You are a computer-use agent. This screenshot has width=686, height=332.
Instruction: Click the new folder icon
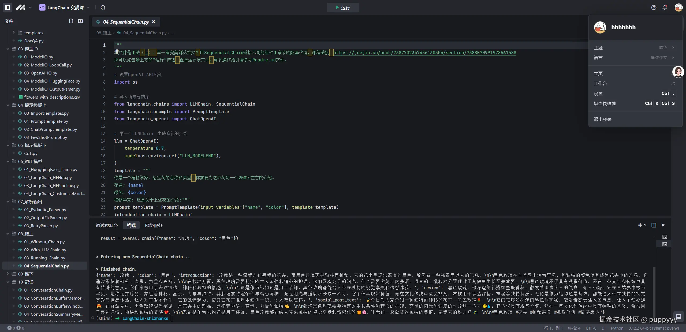(x=80, y=21)
